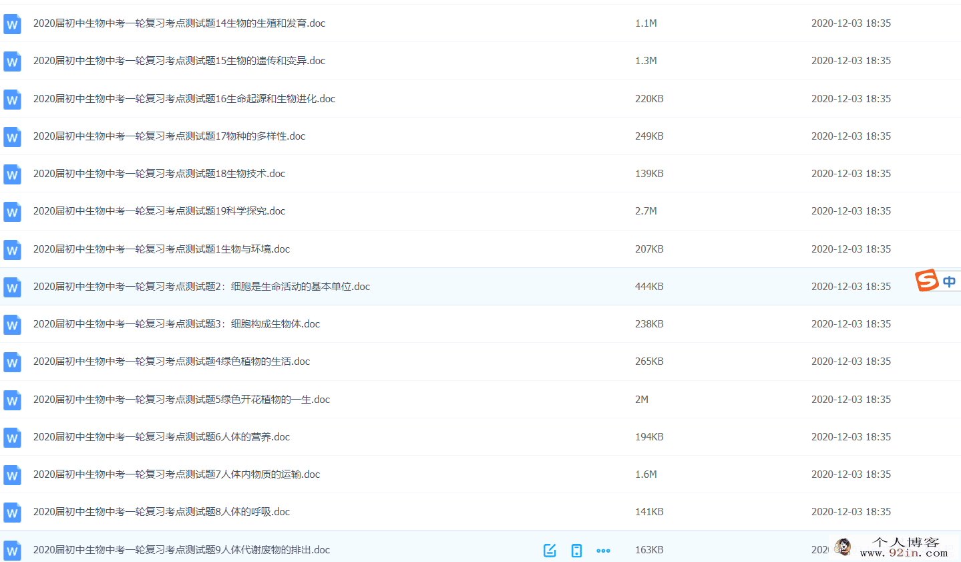Click the 1.3M file size value

click(646, 60)
